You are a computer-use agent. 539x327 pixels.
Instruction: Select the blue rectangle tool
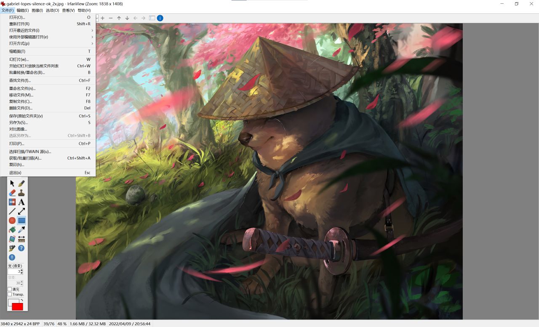click(21, 221)
